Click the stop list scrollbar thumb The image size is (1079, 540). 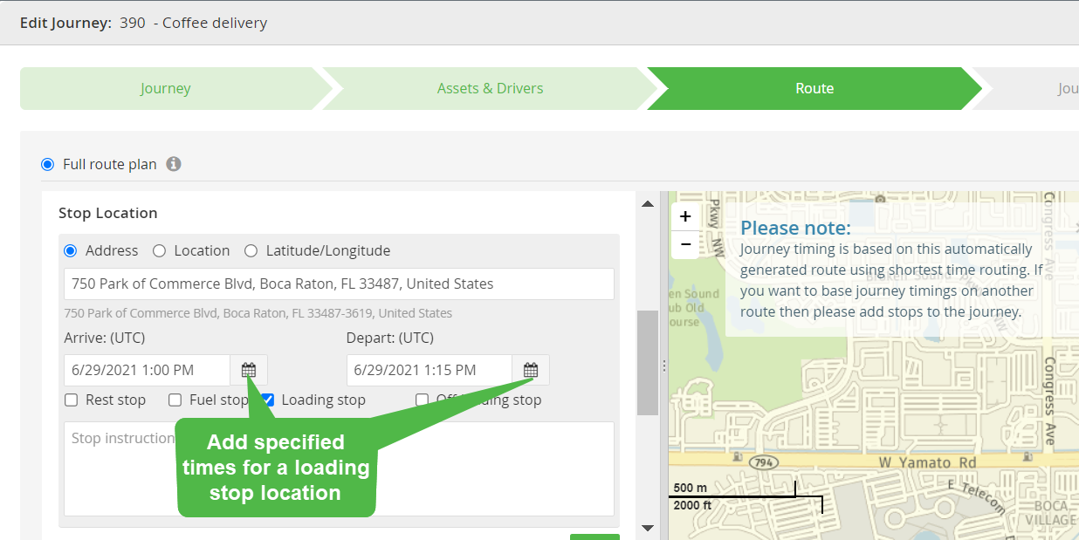tap(648, 362)
